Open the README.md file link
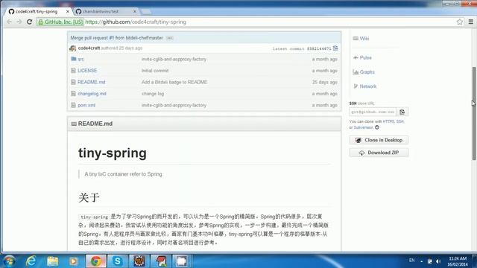The image size is (477, 268). click(x=91, y=82)
